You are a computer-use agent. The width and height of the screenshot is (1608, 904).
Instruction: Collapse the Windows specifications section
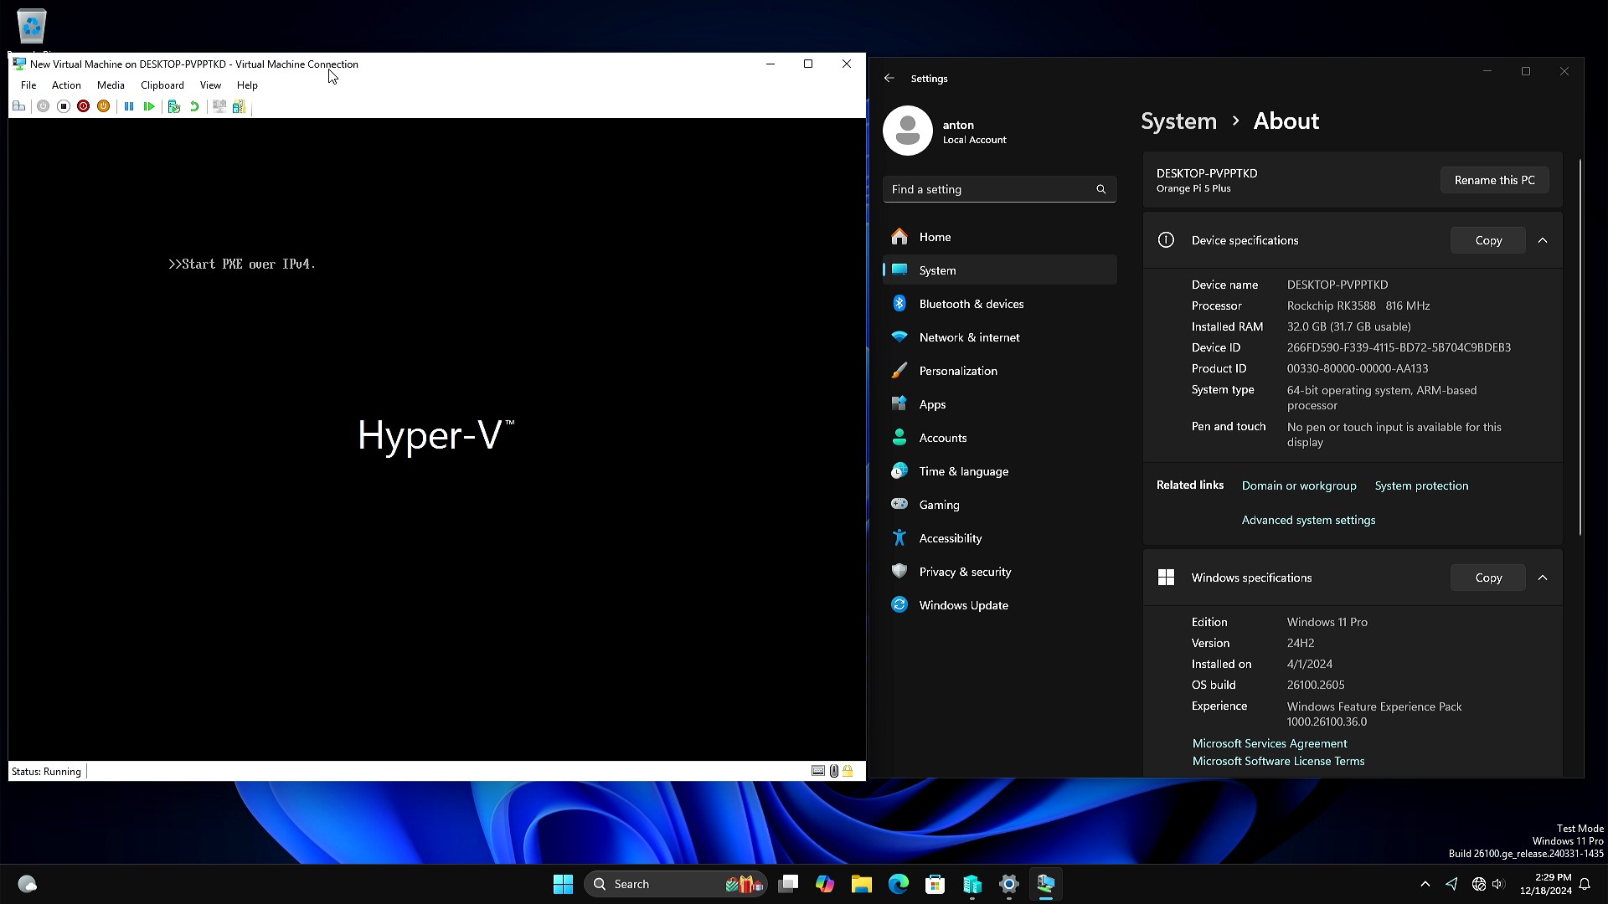[1543, 578]
